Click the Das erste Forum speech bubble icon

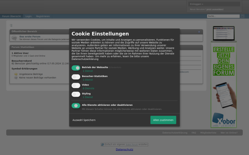click(x=14, y=38)
